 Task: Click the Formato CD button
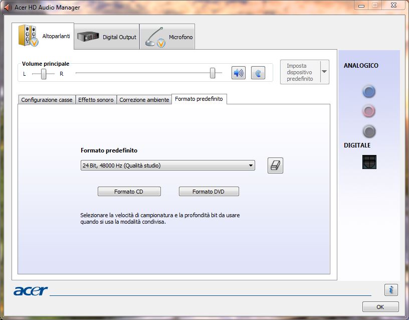pyautogui.click(x=129, y=192)
